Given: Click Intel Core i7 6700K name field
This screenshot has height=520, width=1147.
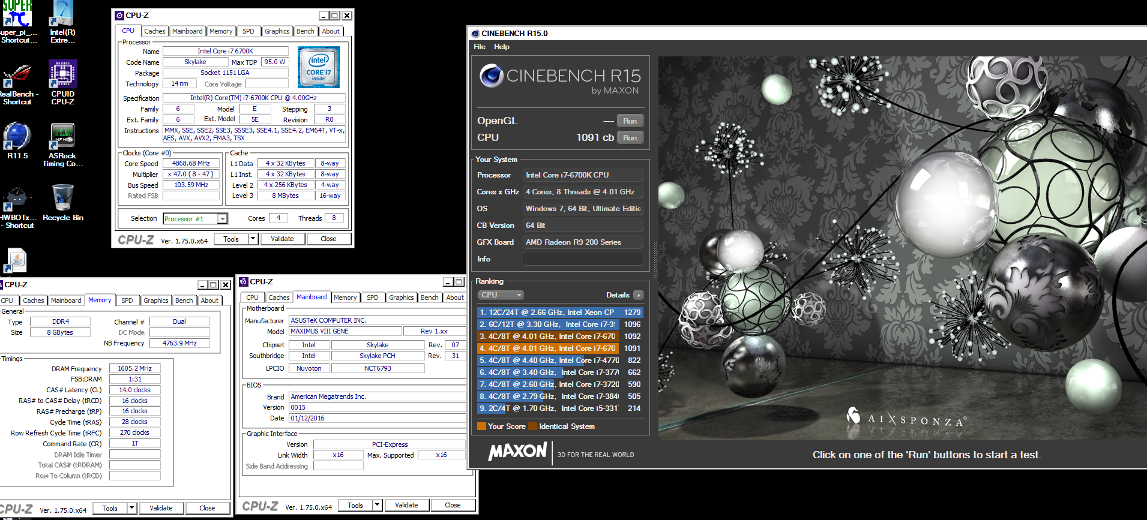Looking at the screenshot, I should [225, 51].
